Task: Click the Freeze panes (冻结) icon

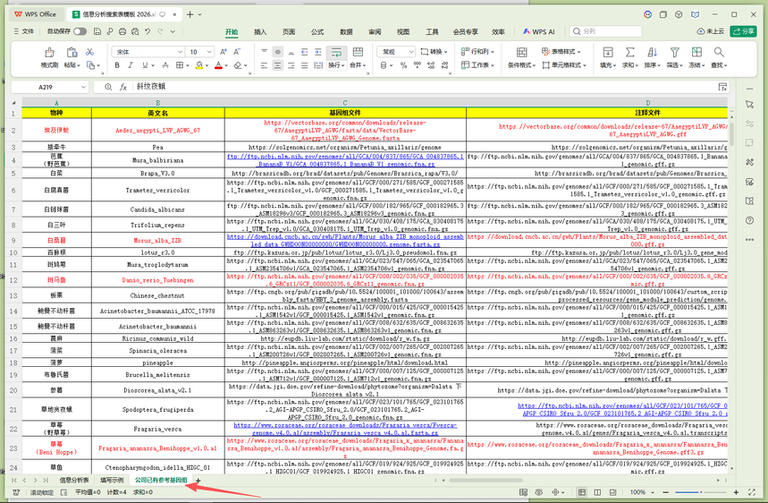Action: (696, 53)
